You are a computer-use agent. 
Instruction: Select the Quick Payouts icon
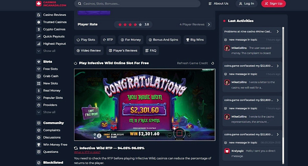coord(39,37)
